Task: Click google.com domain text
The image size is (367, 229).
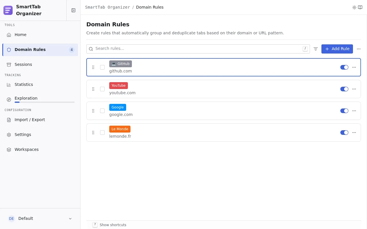Action: pyautogui.click(x=121, y=114)
